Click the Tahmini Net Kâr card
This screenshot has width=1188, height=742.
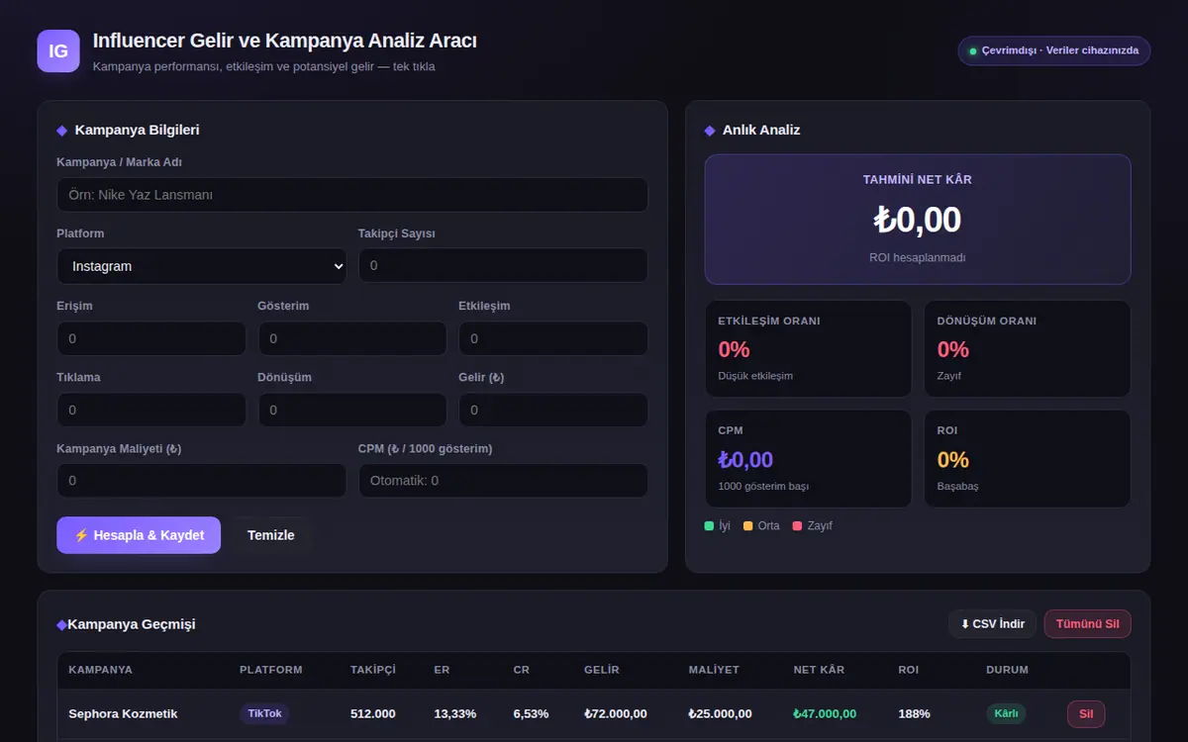click(918, 220)
